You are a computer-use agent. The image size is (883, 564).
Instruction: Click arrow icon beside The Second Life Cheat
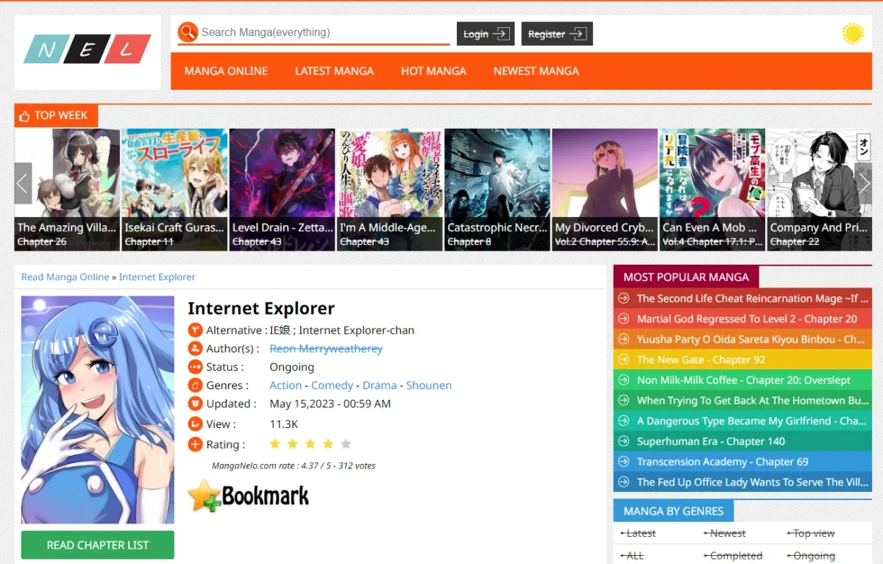[x=624, y=299]
